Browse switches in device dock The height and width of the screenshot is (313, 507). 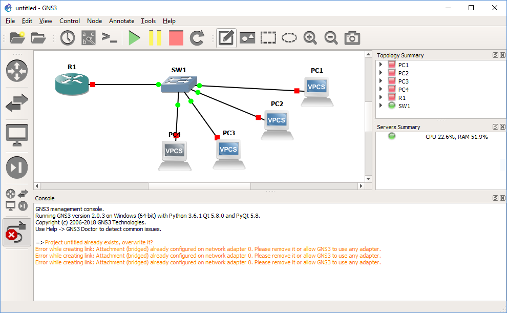pyautogui.click(x=17, y=103)
